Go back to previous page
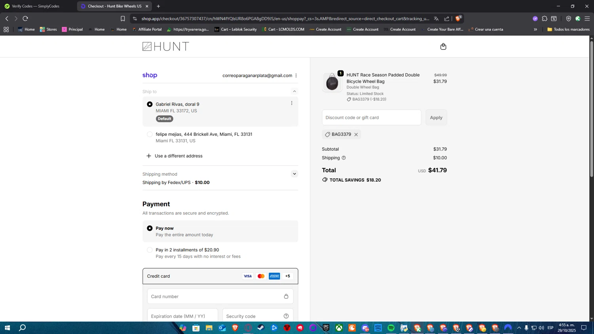594x334 pixels. click(7, 19)
